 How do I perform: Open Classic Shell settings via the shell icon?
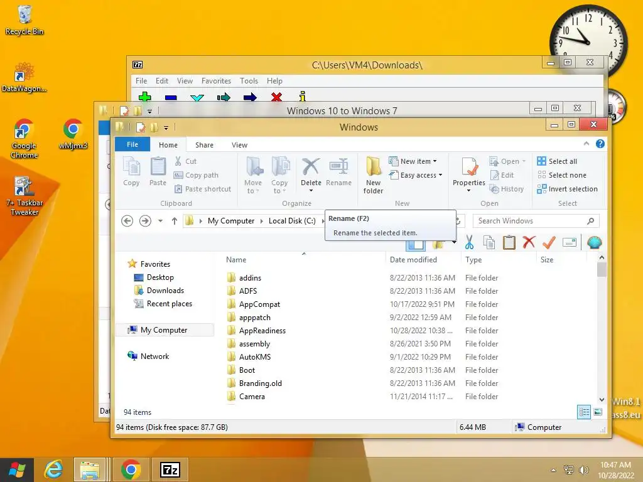pos(594,242)
